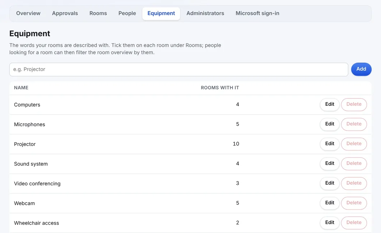Switch to the Approvals tab
381x233 pixels.
tap(65, 13)
